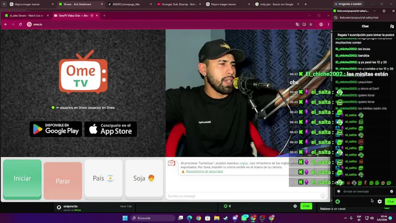The image size is (396, 223).
Task: Click El_chiche2002 username on the 'bandida' message
Action: (346, 56)
